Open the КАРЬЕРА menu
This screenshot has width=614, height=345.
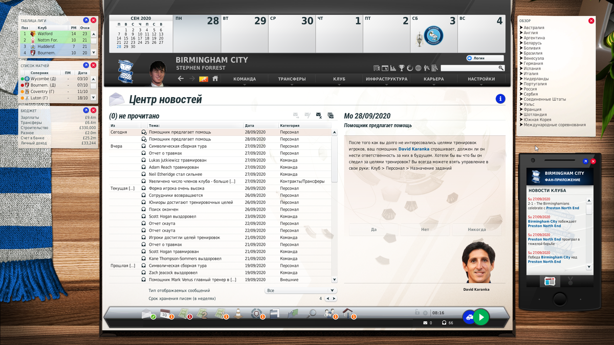pos(434,79)
